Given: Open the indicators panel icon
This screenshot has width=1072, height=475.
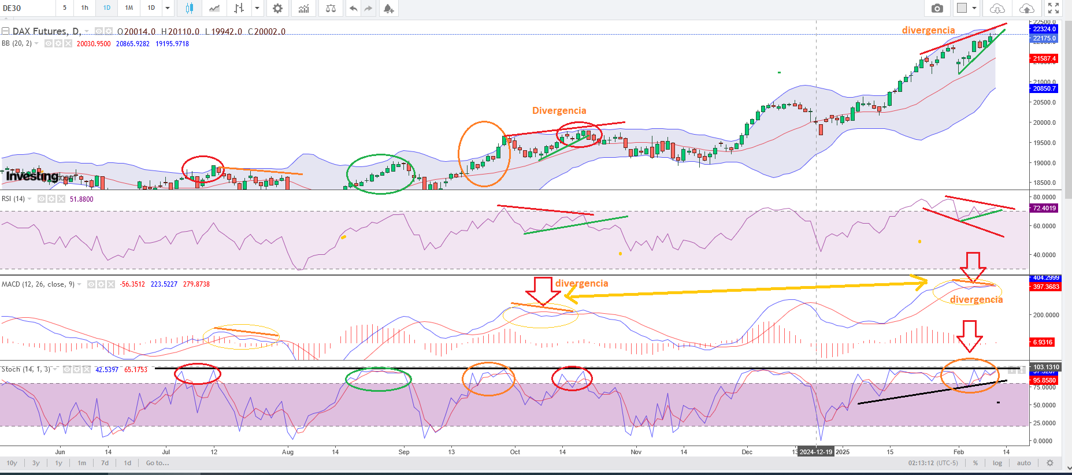Looking at the screenshot, I should [304, 8].
